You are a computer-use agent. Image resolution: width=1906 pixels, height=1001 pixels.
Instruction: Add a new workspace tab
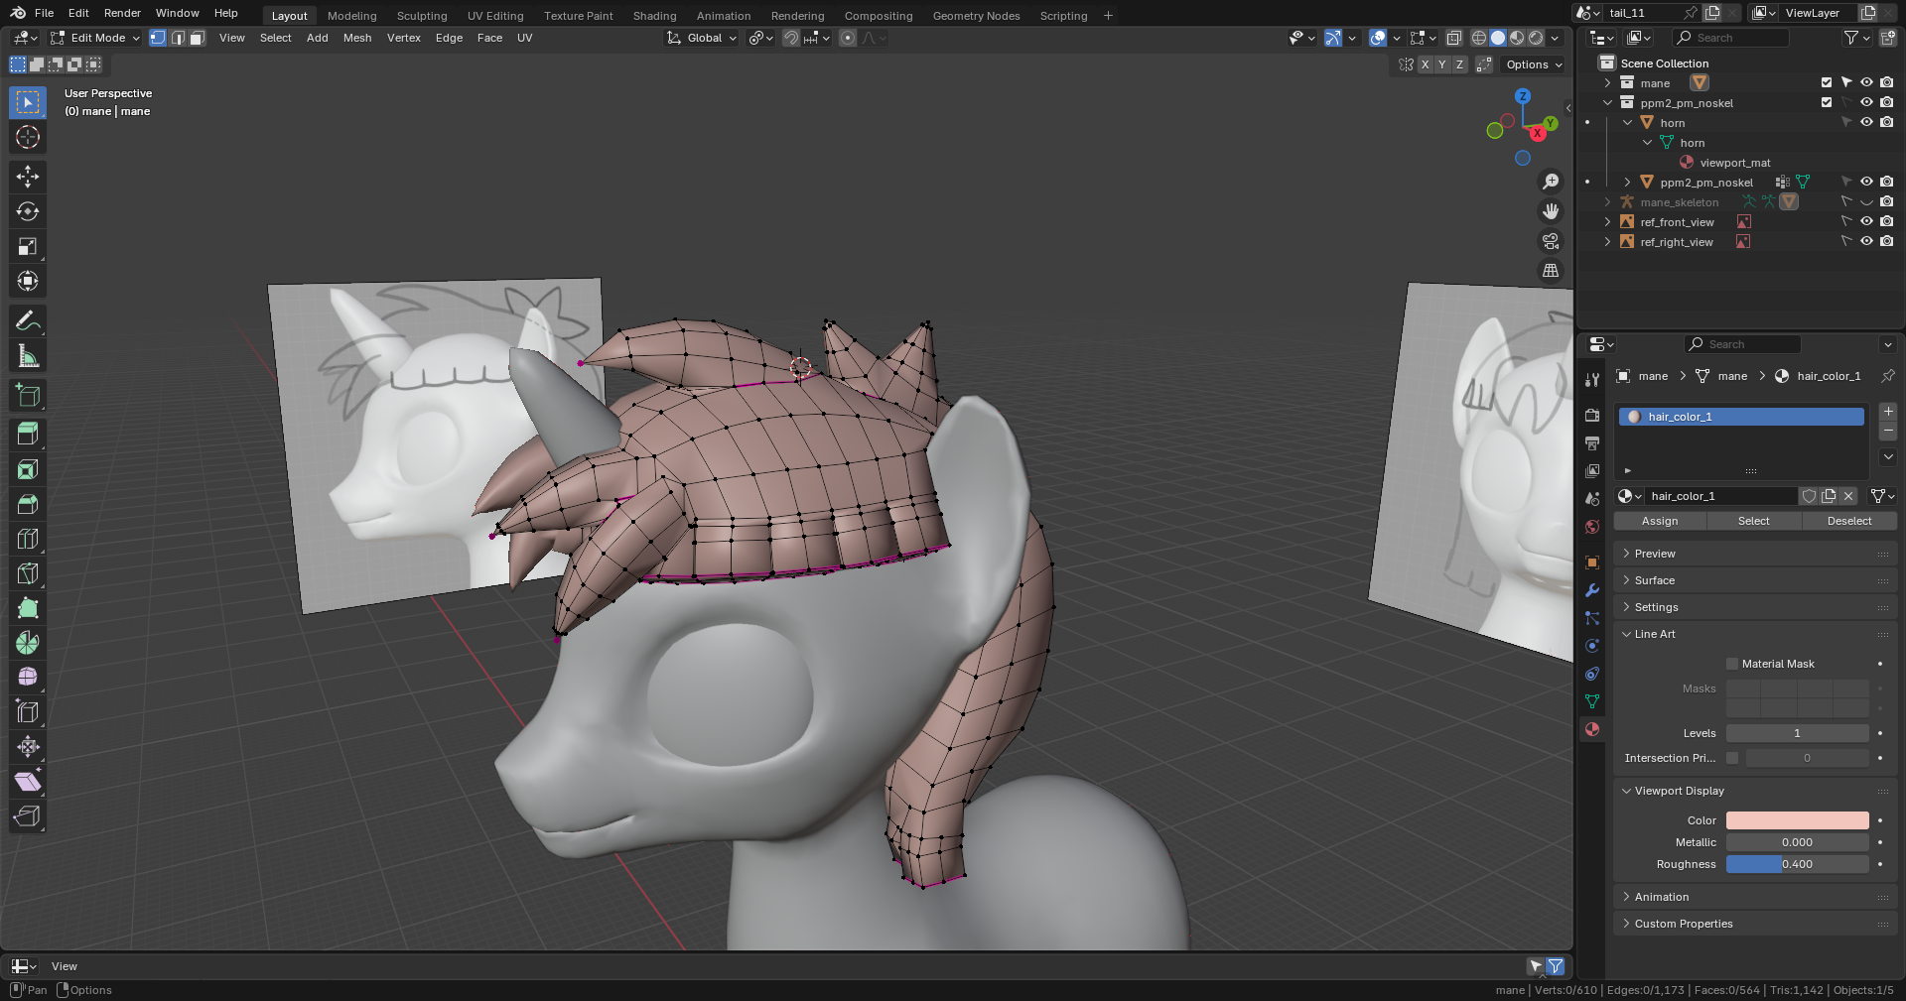point(1108,16)
